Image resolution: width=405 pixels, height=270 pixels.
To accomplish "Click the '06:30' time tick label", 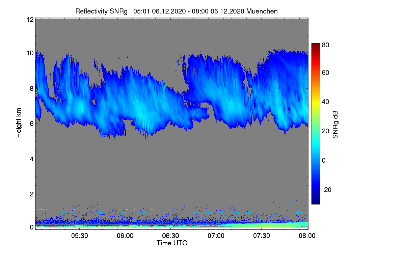I will pyautogui.click(x=170, y=236).
